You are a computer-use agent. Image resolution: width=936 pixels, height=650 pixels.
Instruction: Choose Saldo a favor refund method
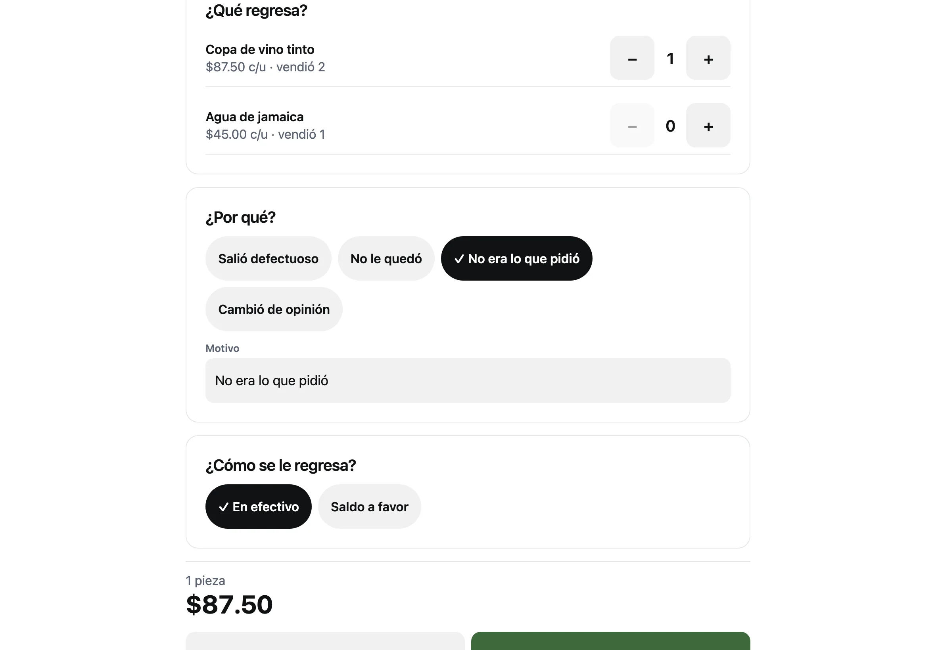(x=369, y=507)
